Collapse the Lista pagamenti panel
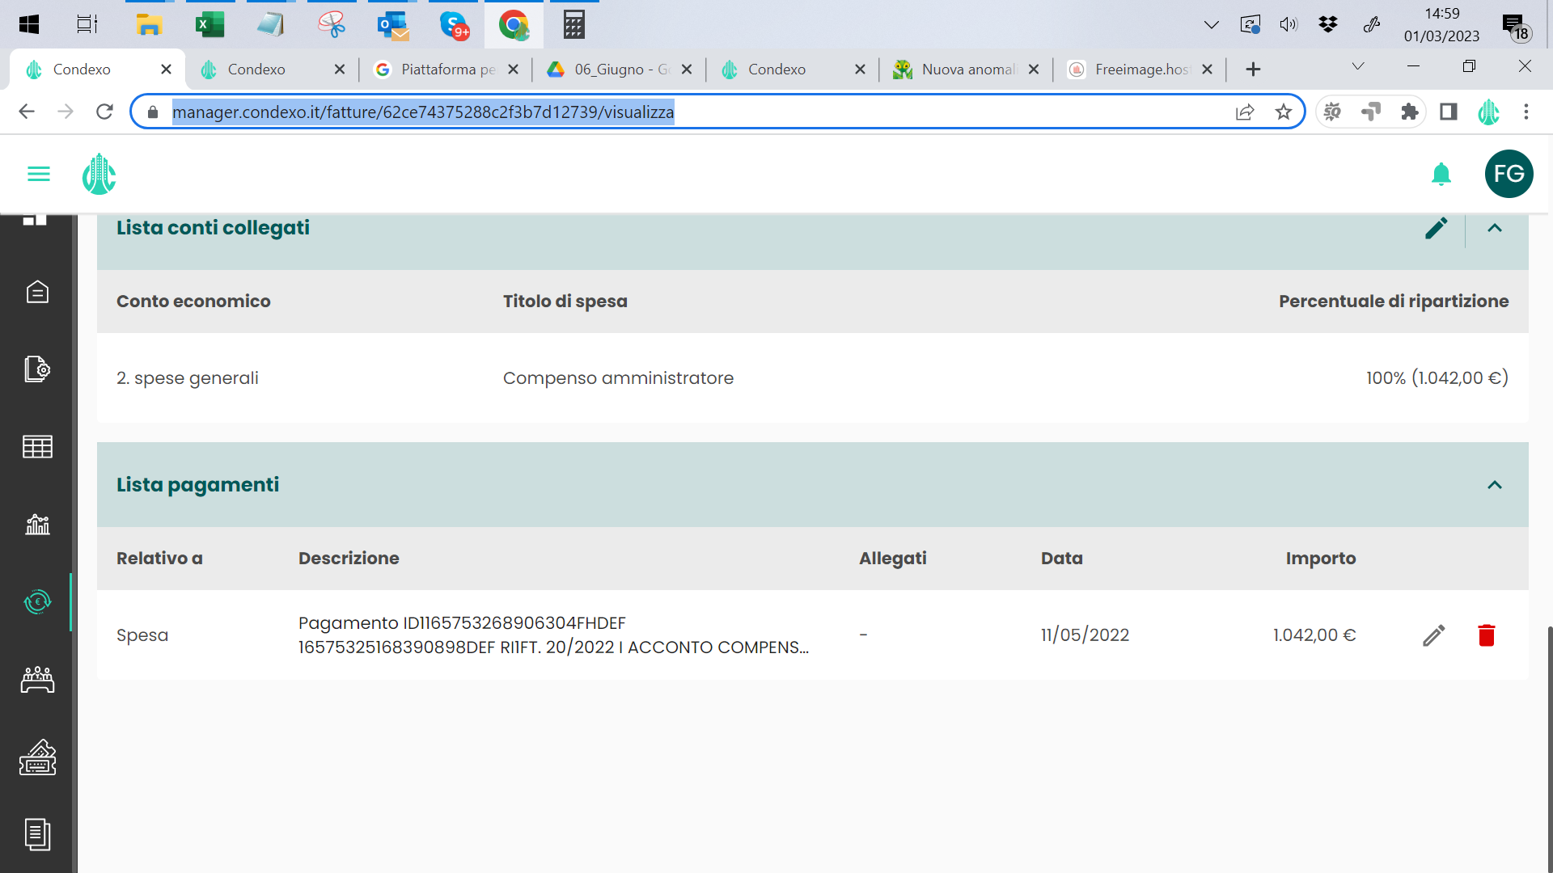Viewport: 1553px width, 873px height. coord(1495,485)
